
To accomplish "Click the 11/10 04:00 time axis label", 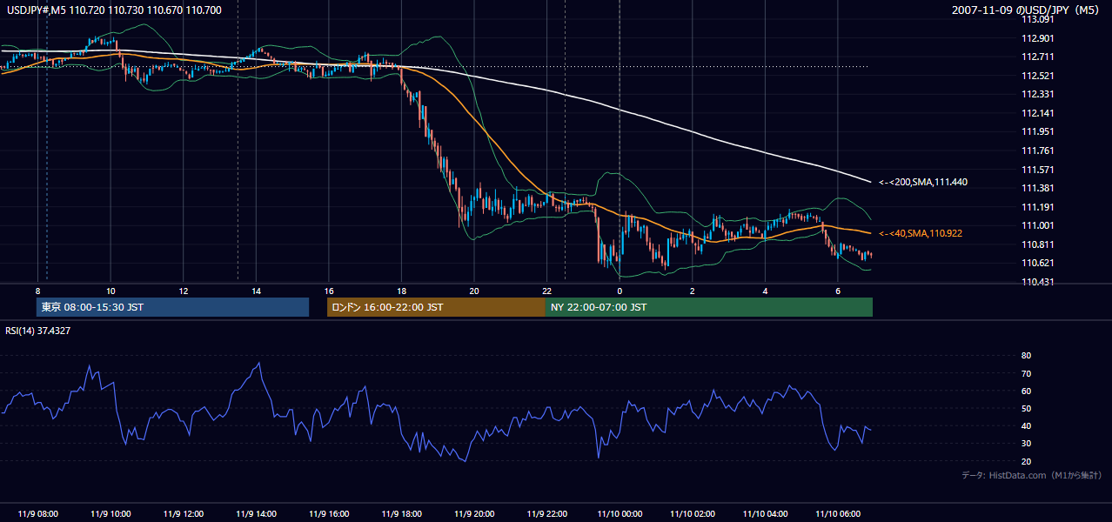I will pos(766,514).
